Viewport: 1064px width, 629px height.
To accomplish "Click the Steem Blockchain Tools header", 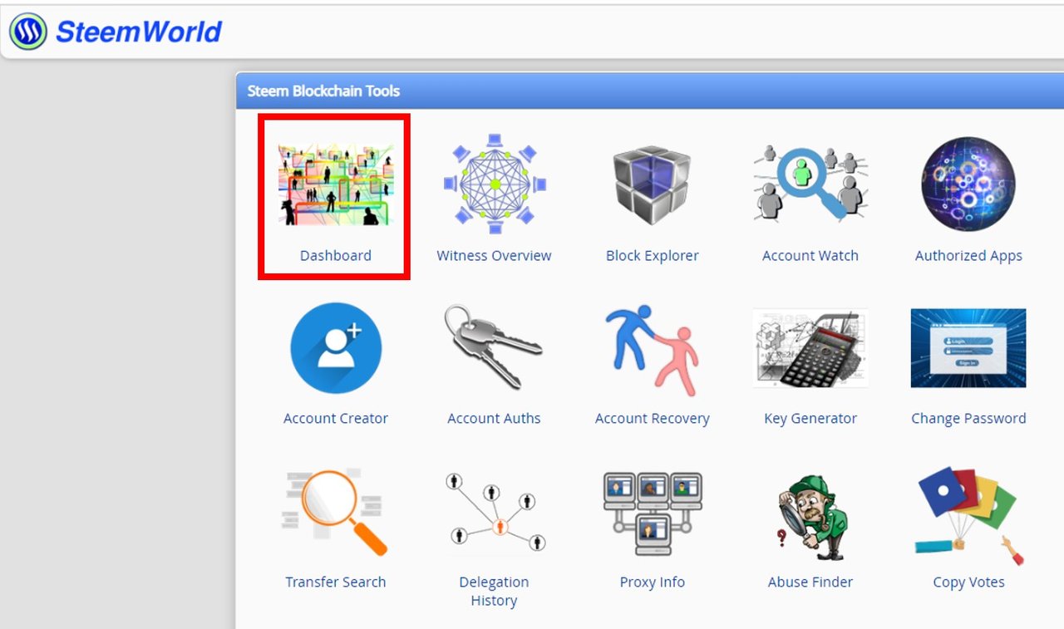I will (x=323, y=91).
